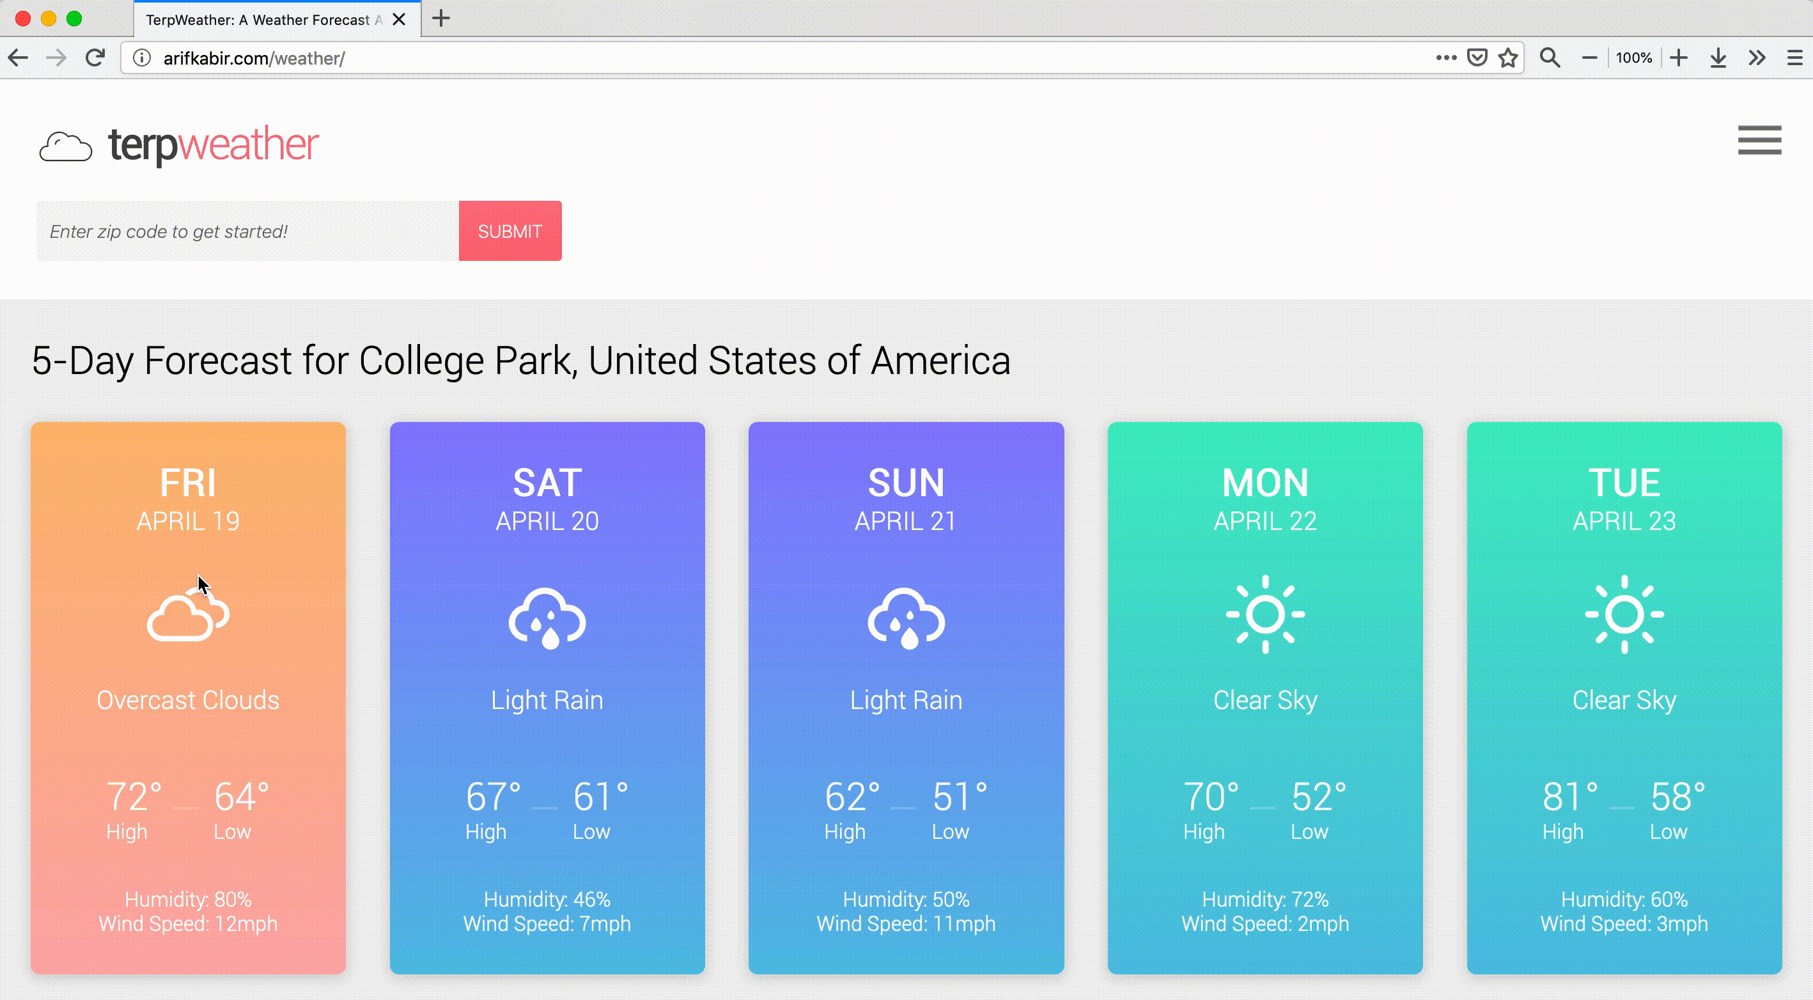Image resolution: width=1813 pixels, height=1000 pixels.
Task: Open a new tab with plus
Action: tap(440, 19)
